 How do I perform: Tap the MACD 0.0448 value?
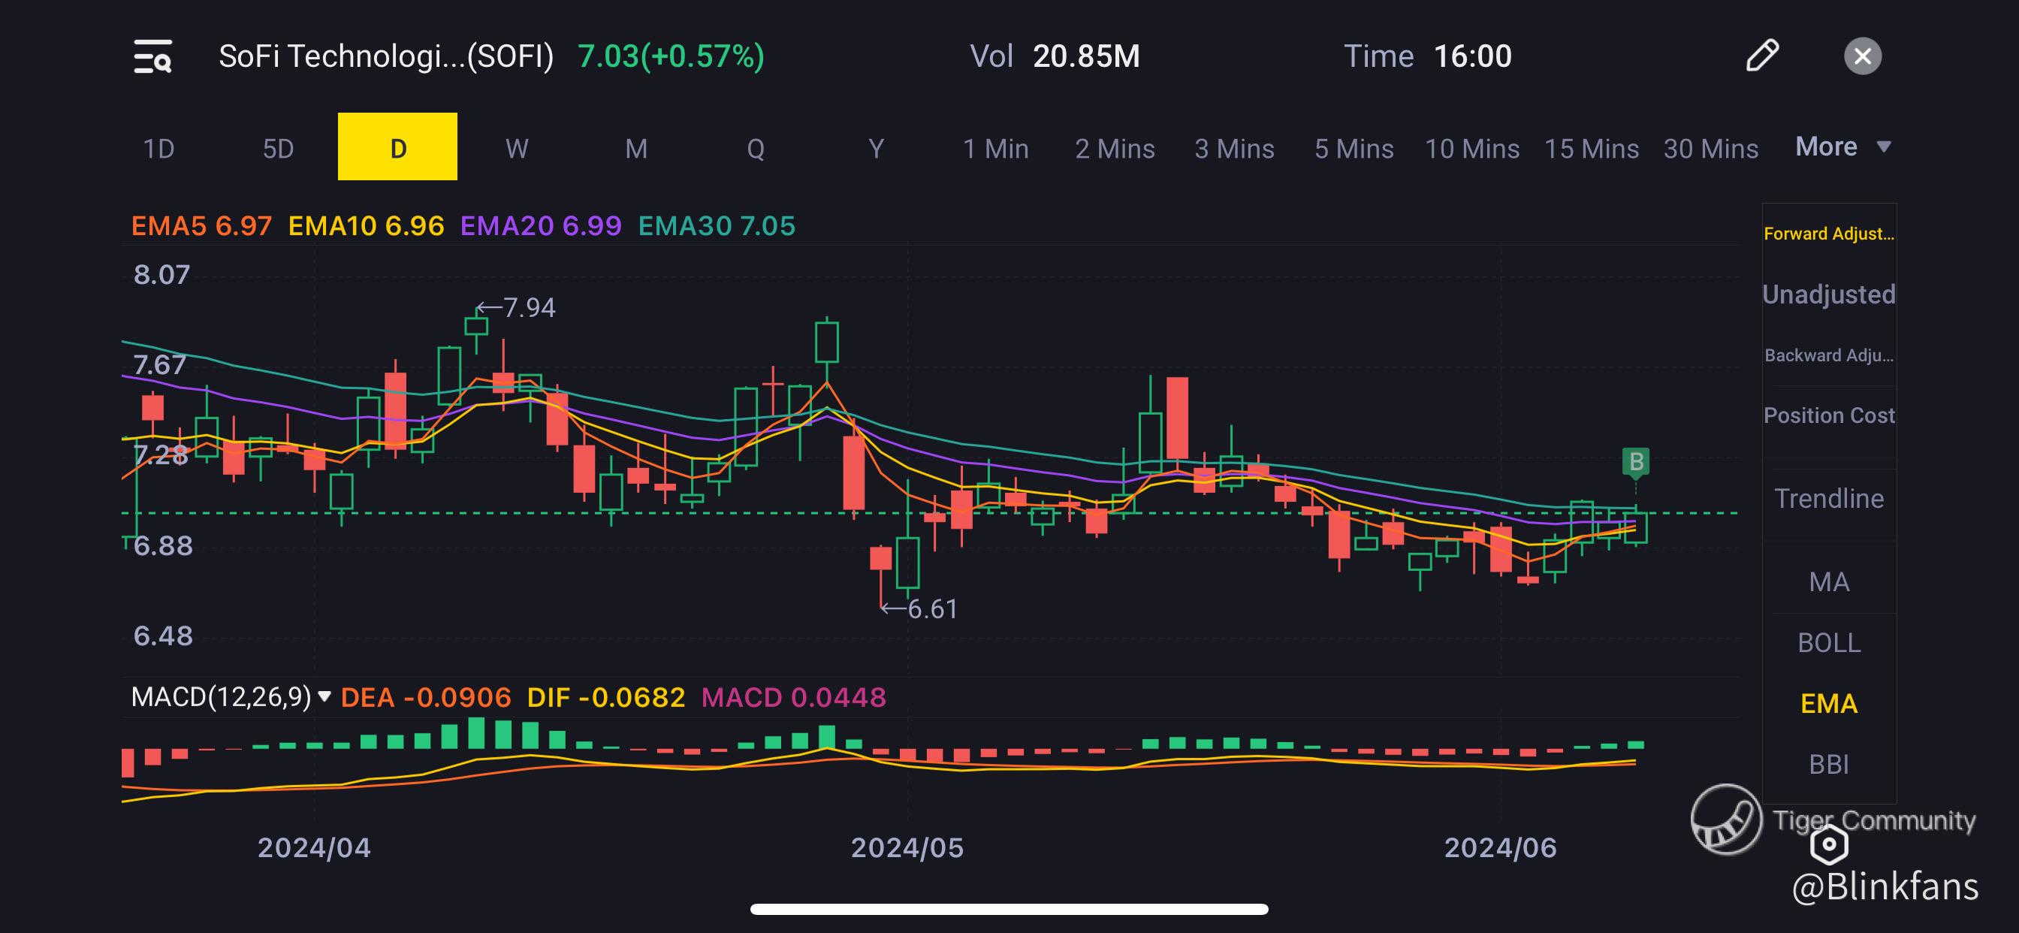click(x=793, y=697)
